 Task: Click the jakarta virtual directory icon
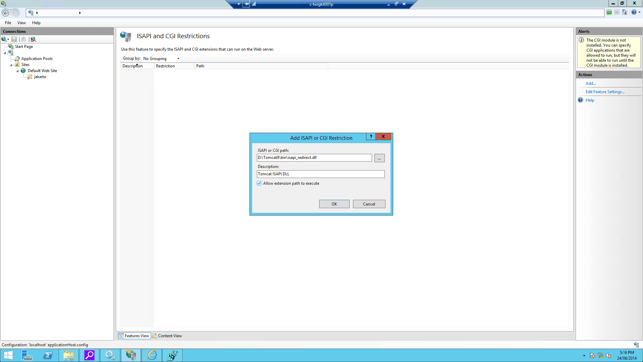30,77
